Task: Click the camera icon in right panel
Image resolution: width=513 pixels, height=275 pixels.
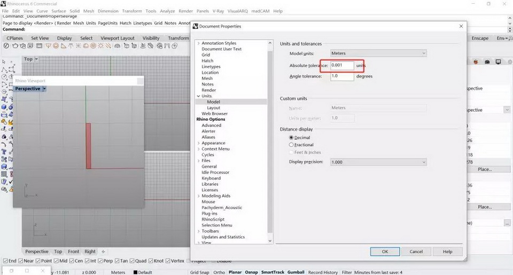Action: pyautogui.click(x=486, y=62)
